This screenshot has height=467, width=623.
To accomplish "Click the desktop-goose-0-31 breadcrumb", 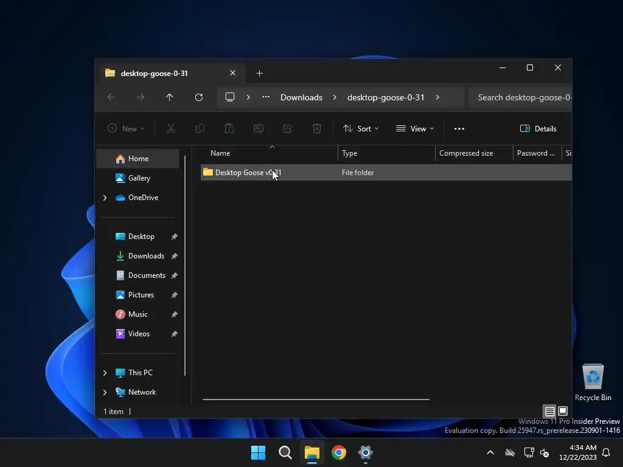I will pos(386,97).
